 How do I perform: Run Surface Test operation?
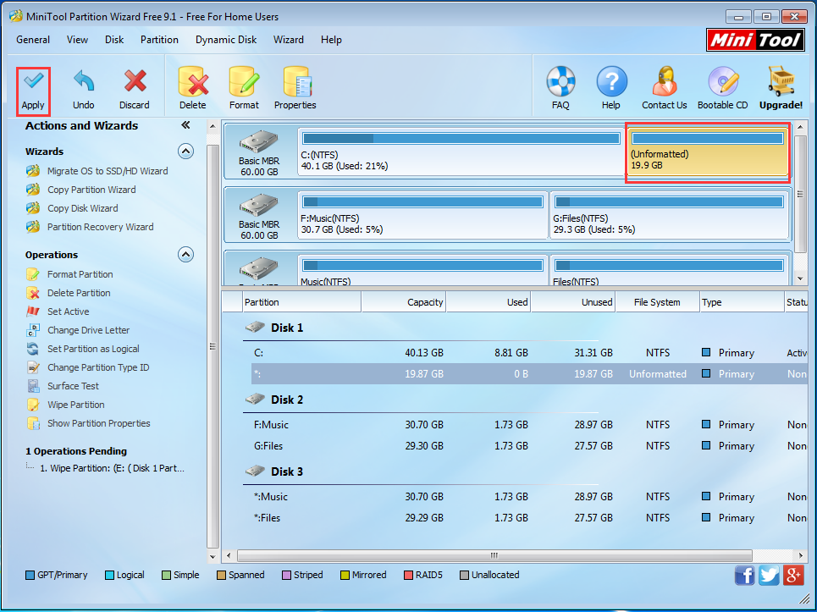[62, 386]
